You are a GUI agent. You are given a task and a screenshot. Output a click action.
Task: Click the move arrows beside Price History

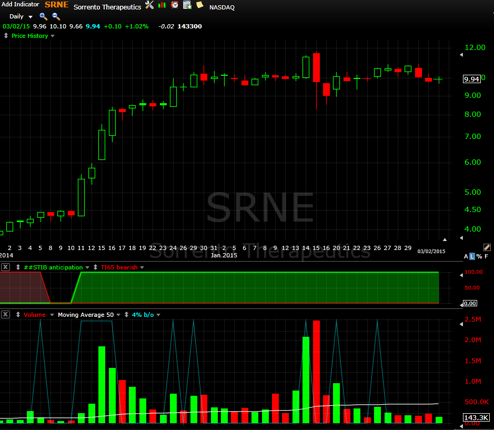tap(6, 36)
